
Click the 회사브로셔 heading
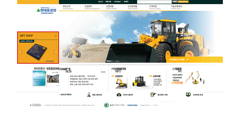point(39,69)
